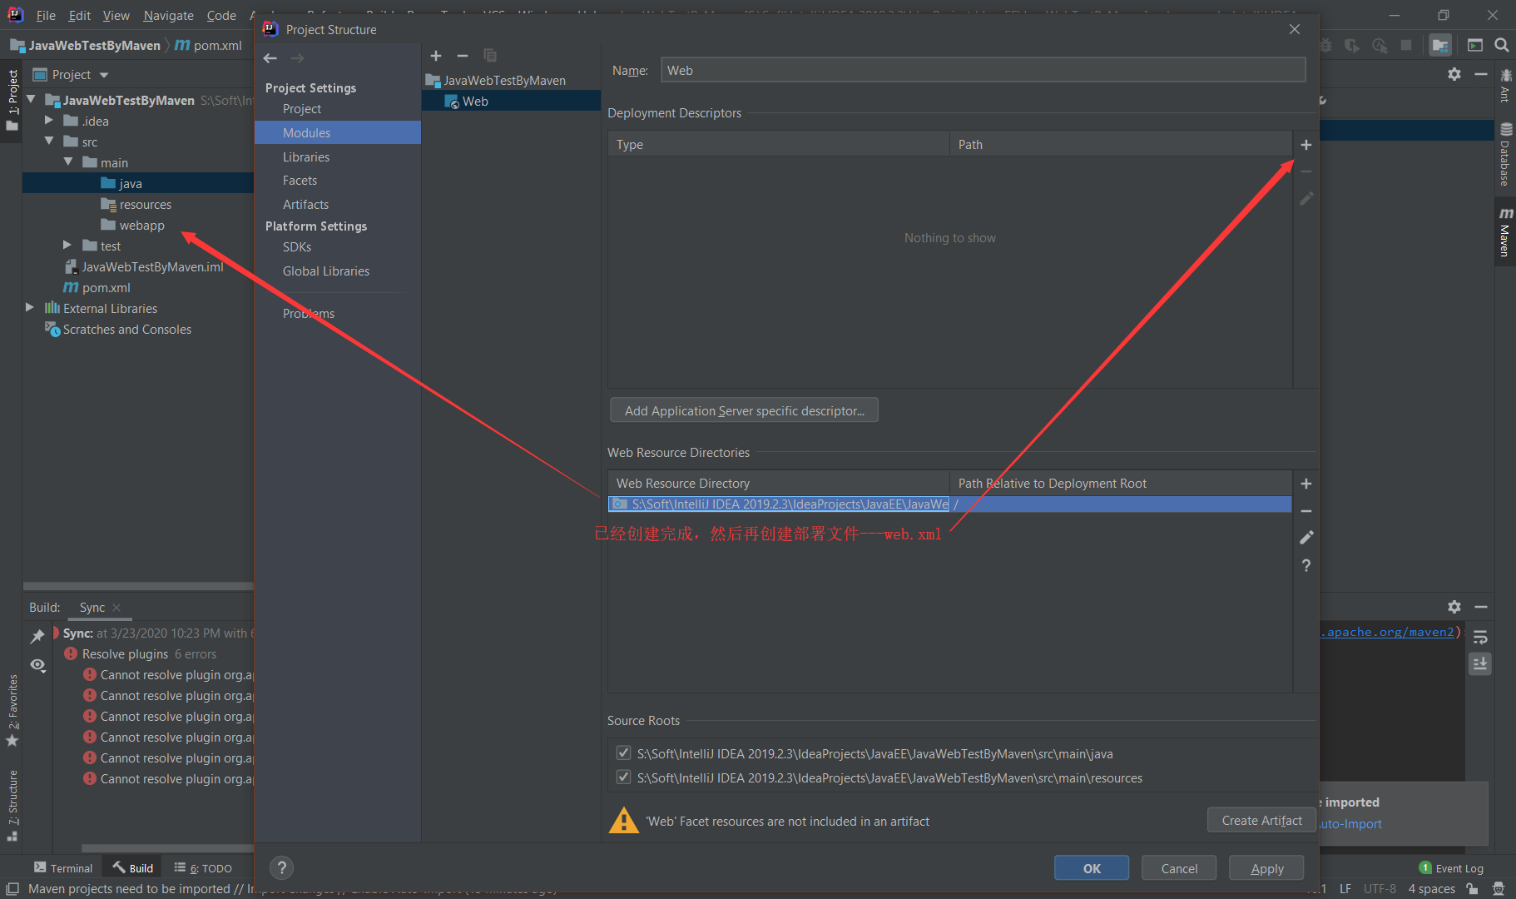The image size is (1516, 899).
Task: Toggle src\main\java source root checkbox
Action: [623, 753]
